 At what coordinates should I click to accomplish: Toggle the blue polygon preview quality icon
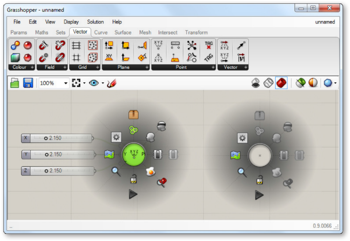pyautogui.click(x=328, y=83)
